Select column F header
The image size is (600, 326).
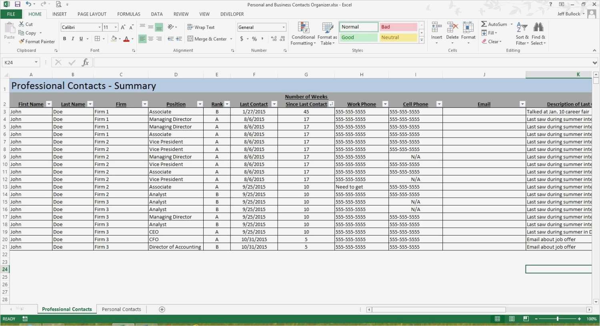(x=254, y=74)
